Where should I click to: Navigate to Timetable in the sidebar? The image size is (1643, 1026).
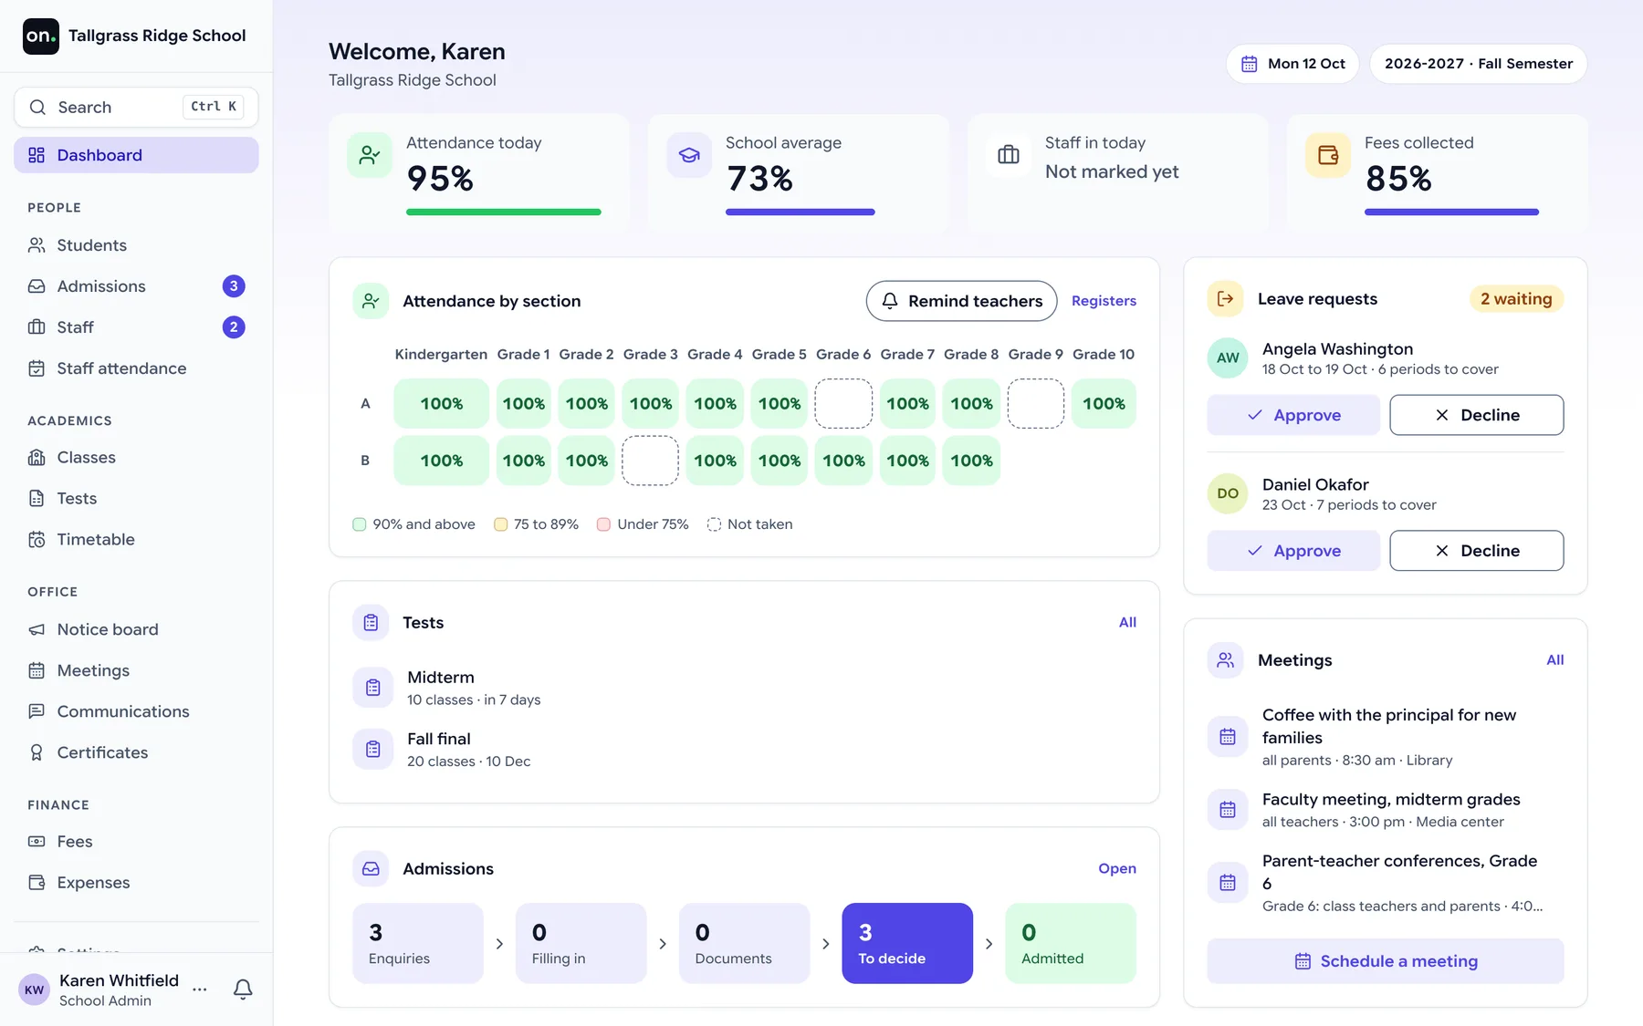tap(136, 540)
